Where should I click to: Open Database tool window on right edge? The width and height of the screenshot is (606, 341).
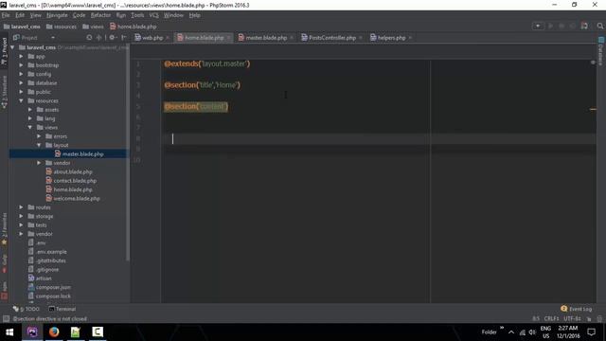601,51
